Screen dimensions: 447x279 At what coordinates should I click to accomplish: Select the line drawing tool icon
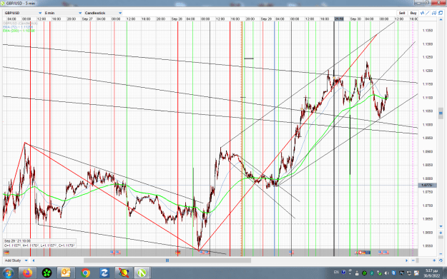(x=428, y=13)
